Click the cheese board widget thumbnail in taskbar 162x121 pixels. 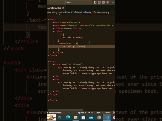(51, 117)
